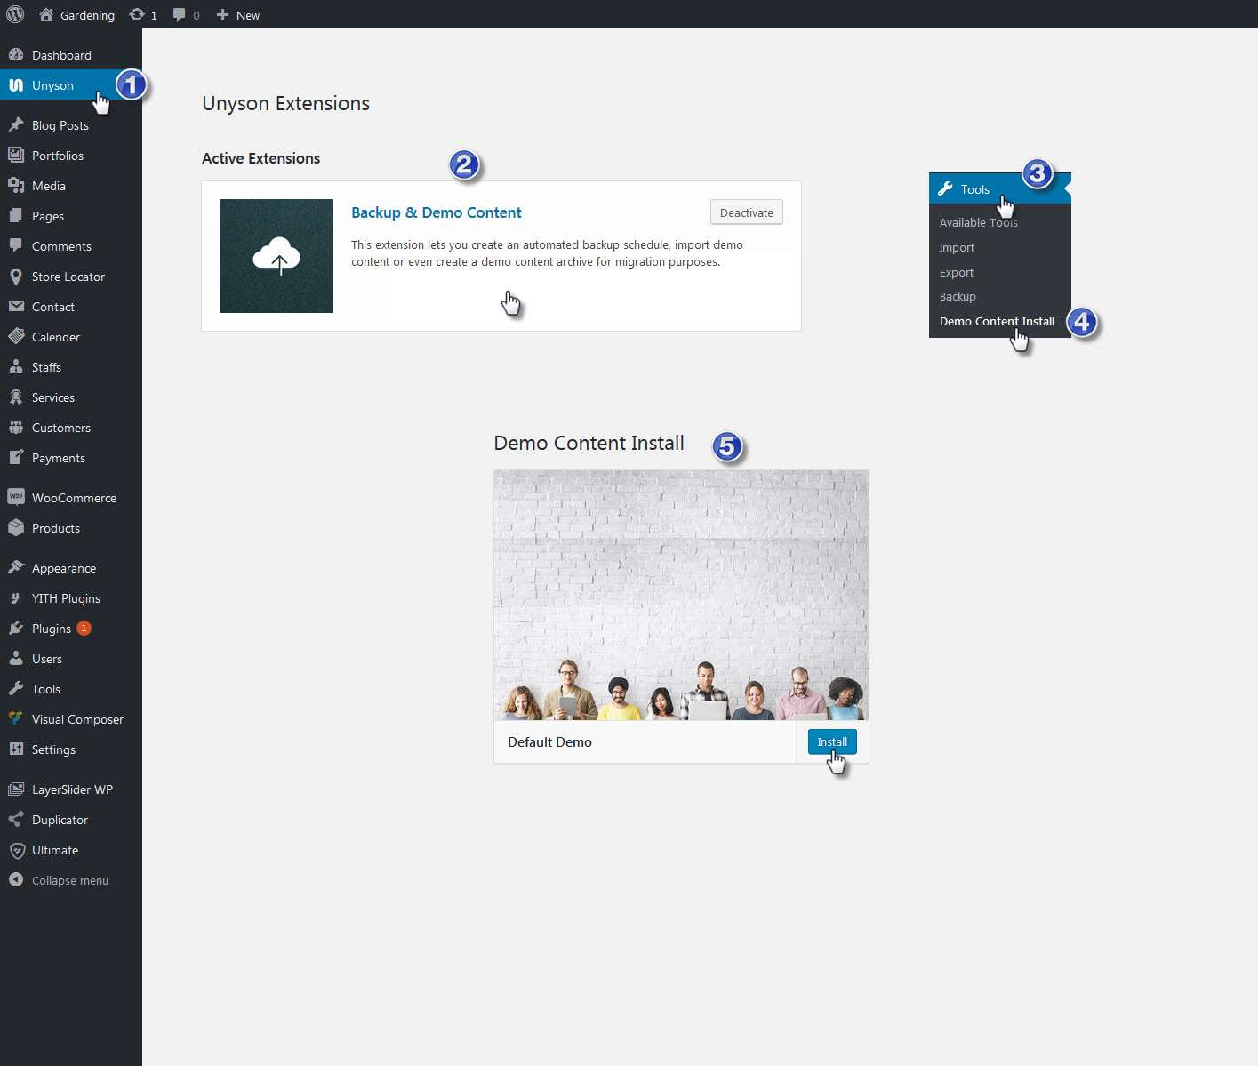Click the Ultimate shield icon
Image resolution: width=1258 pixels, height=1066 pixels.
coord(16,850)
